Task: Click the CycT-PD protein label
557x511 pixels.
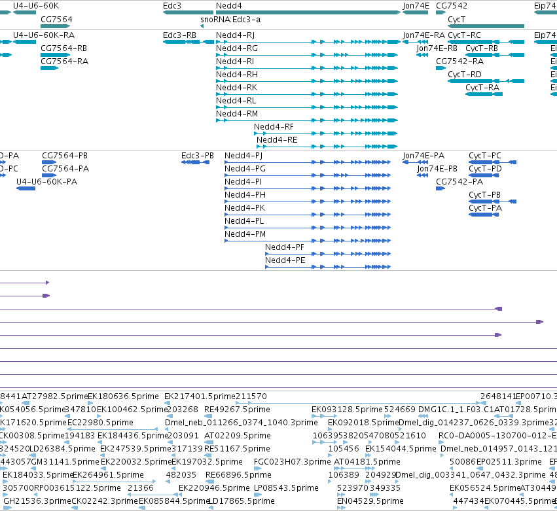Action: point(485,169)
